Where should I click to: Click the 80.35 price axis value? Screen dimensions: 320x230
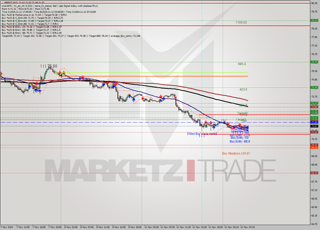(314, 3)
